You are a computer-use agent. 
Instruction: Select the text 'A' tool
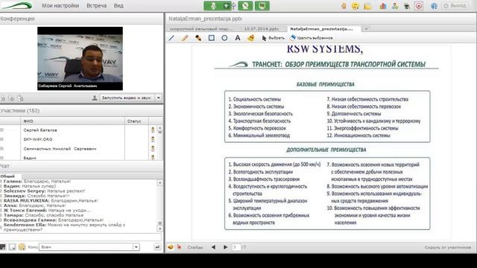[x=238, y=38]
